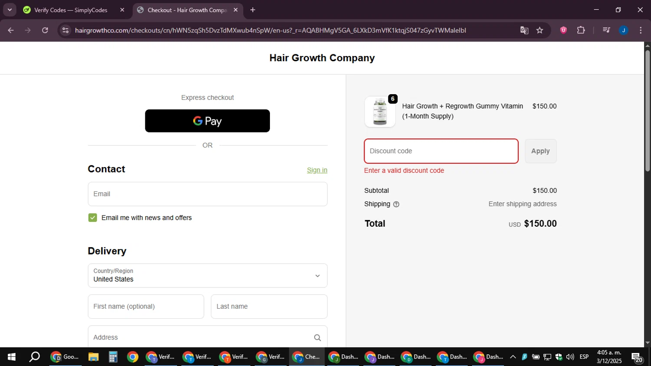Open the Google Translate page icon

point(524,30)
